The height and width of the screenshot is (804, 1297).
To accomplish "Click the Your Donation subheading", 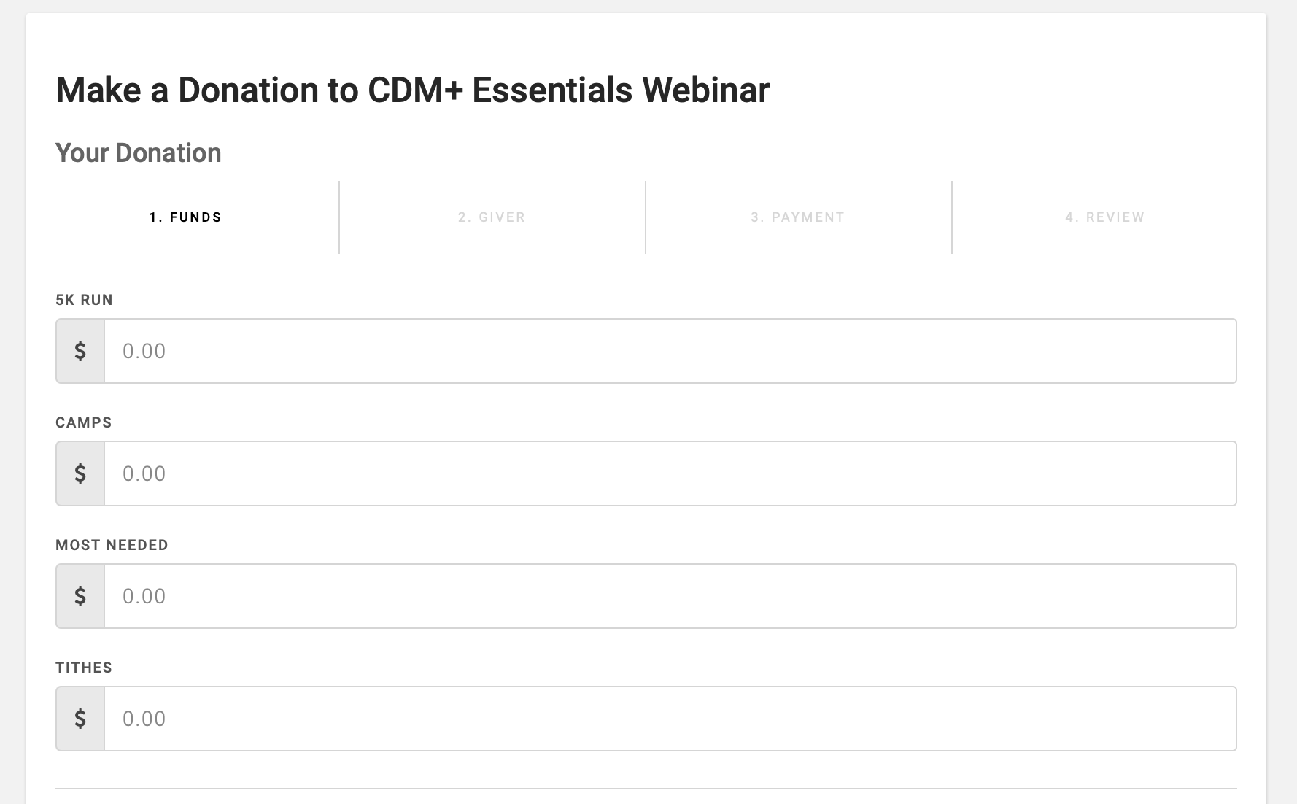I will tap(138, 153).
